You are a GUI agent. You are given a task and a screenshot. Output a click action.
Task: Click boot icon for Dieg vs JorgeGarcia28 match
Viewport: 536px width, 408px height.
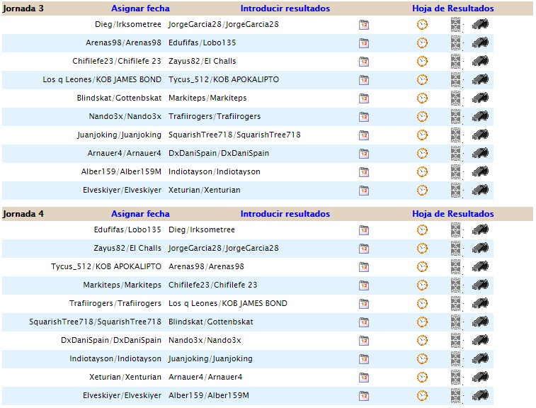tap(480, 24)
